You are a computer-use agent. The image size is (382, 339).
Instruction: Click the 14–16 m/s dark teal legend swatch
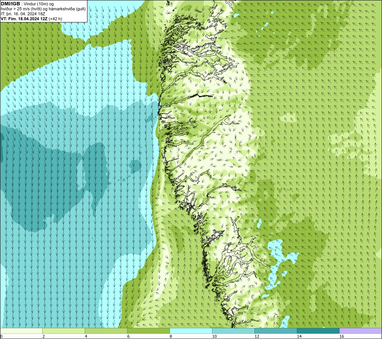pos(318,331)
